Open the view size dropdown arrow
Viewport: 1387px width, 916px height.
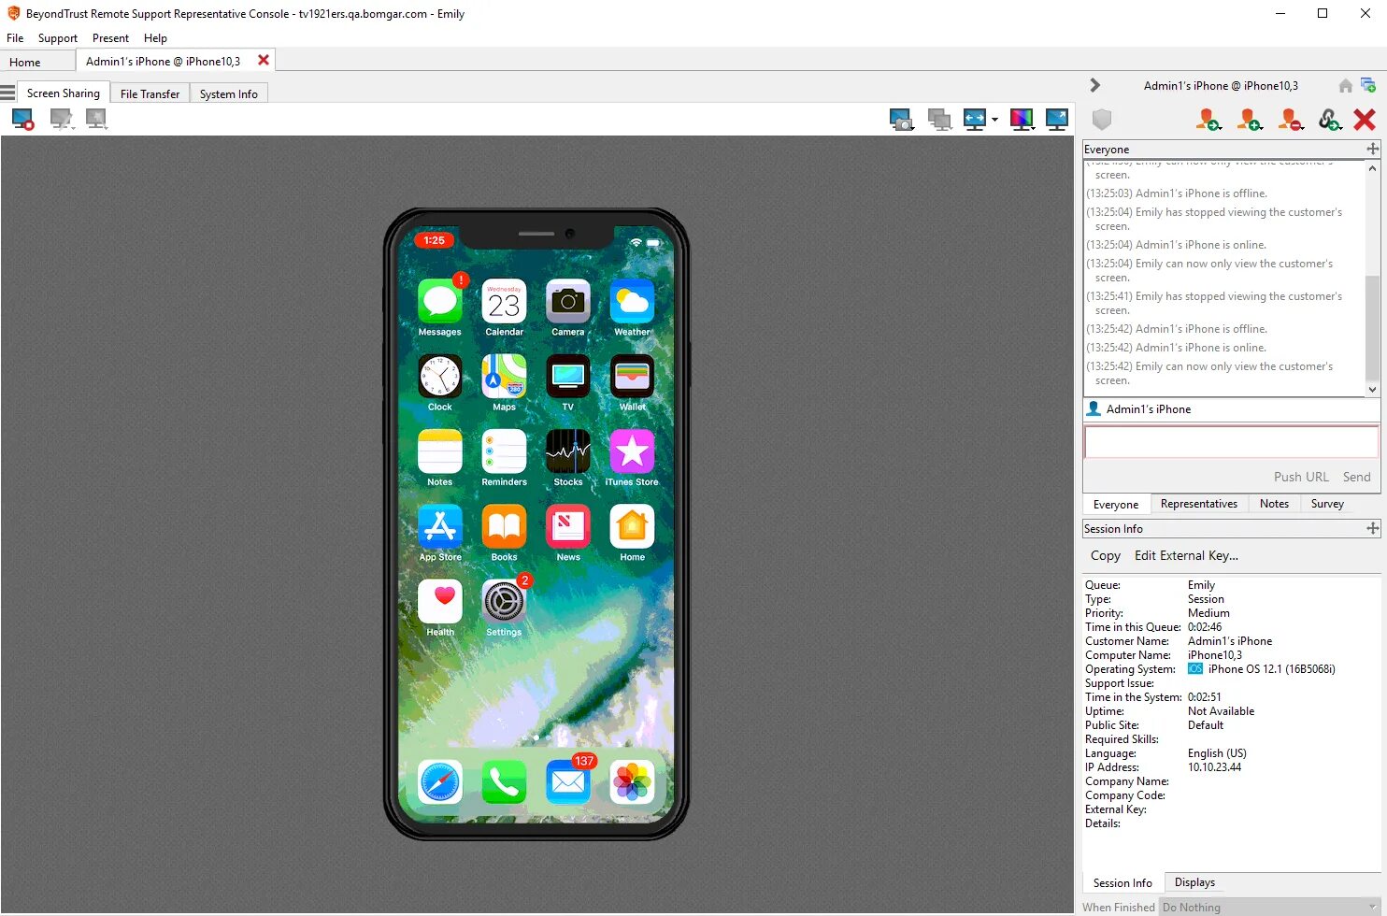[994, 120]
